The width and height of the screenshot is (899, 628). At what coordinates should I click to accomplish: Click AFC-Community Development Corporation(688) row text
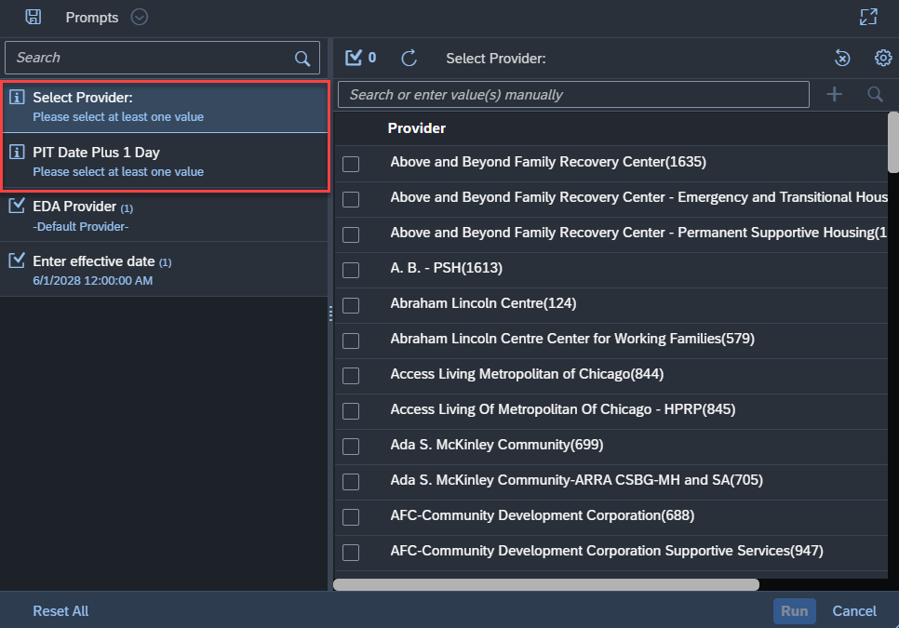pos(543,515)
